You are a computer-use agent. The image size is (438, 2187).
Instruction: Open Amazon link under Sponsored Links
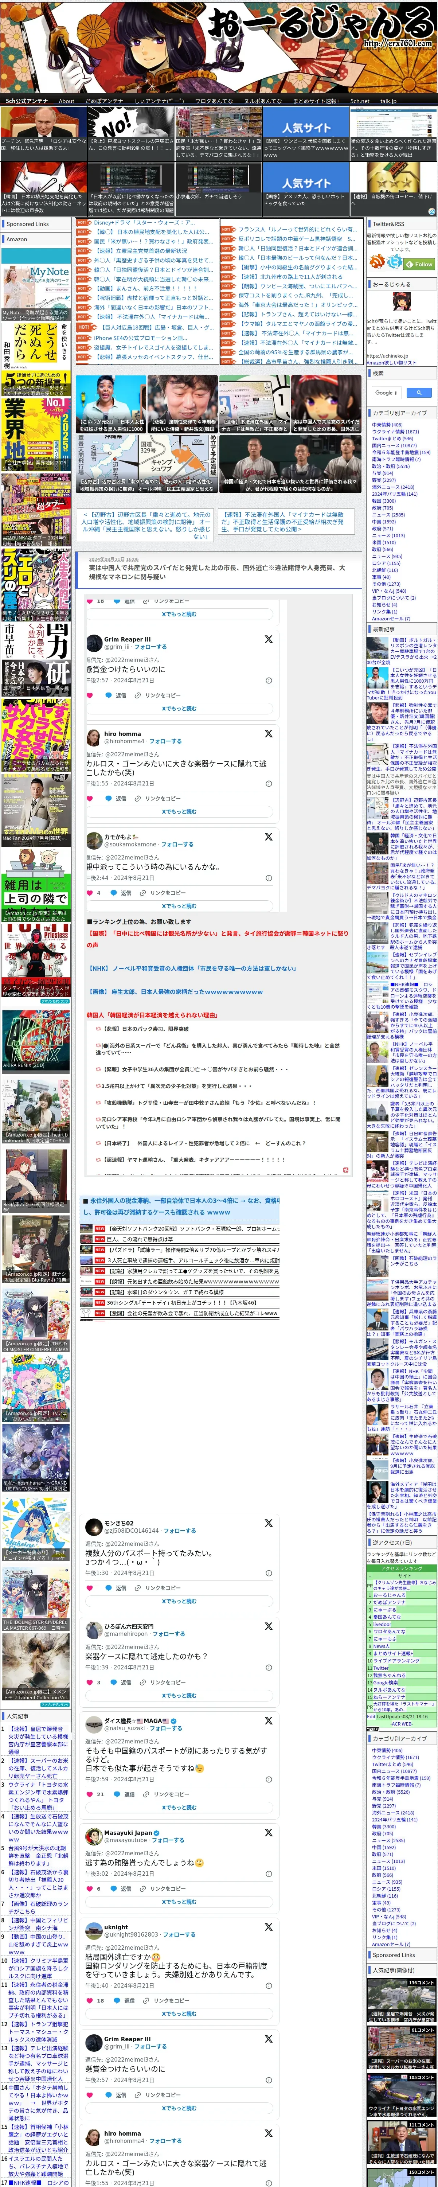pyautogui.click(x=17, y=239)
